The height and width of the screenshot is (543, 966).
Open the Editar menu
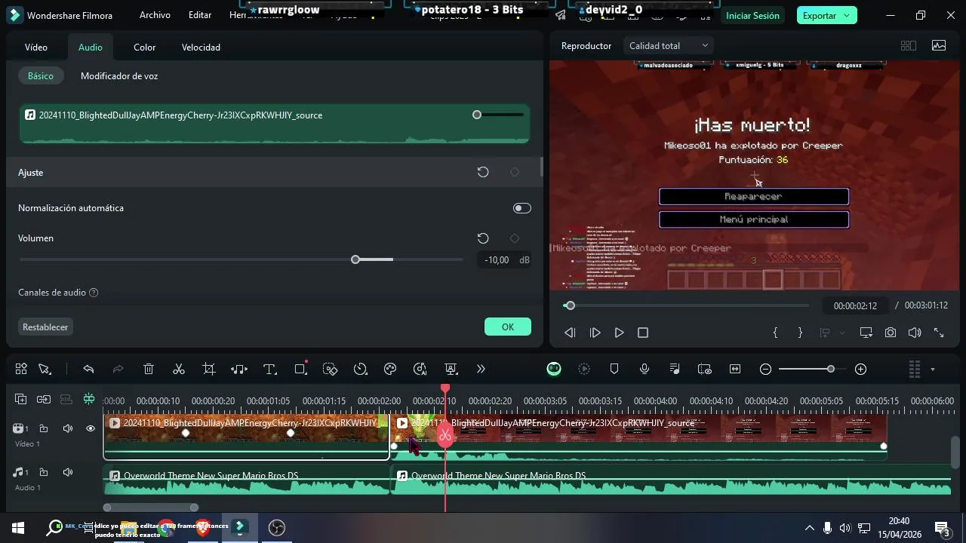point(200,15)
